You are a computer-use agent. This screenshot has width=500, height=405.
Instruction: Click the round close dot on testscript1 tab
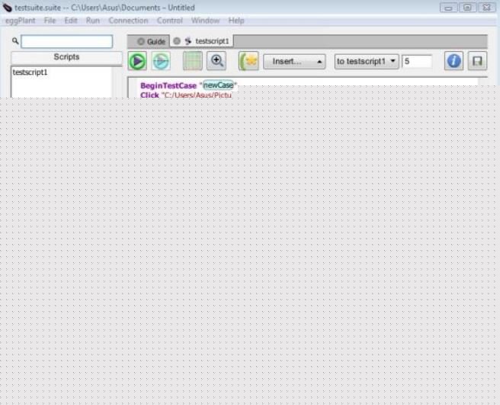(x=177, y=41)
